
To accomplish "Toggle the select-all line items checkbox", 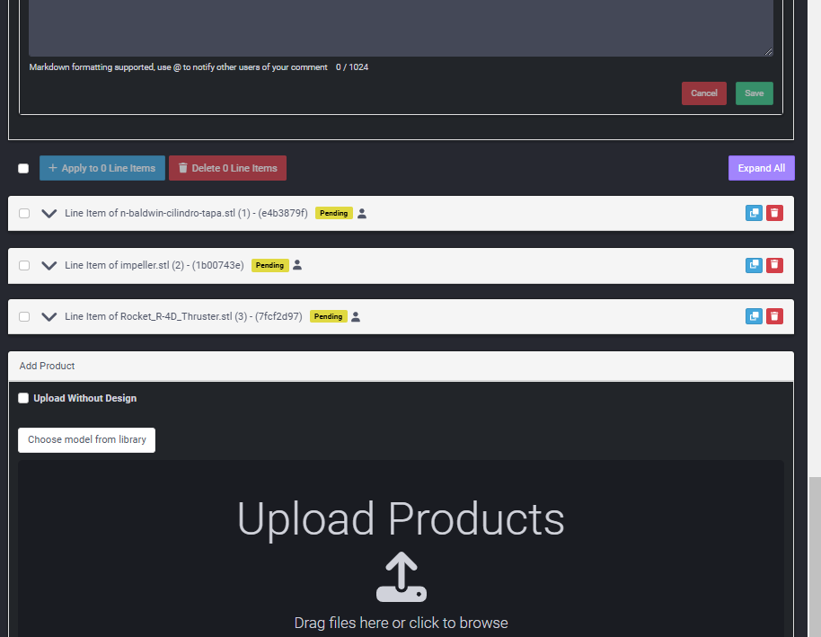I will pyautogui.click(x=23, y=168).
